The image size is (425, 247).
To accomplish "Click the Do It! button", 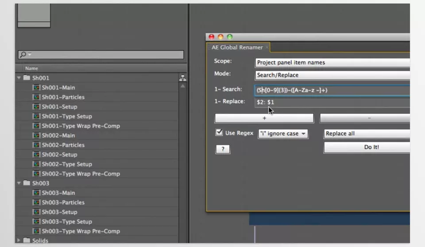I will pyautogui.click(x=367, y=147).
